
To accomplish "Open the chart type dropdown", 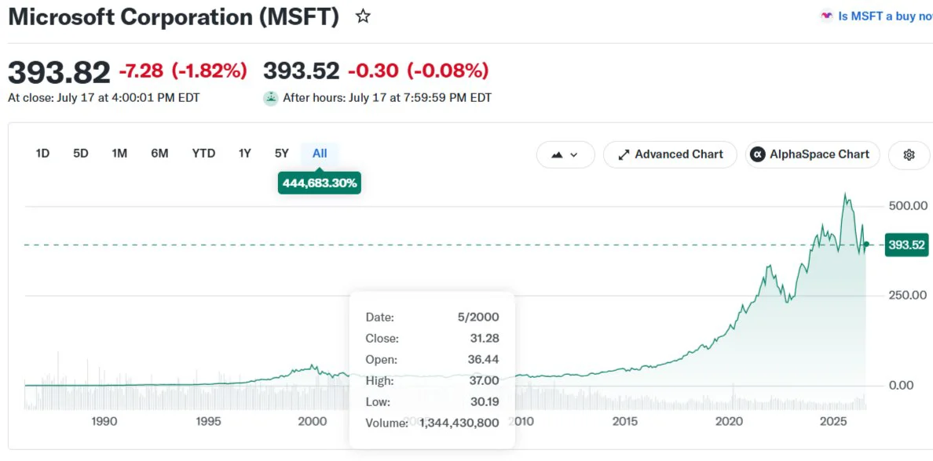I will pyautogui.click(x=565, y=154).
